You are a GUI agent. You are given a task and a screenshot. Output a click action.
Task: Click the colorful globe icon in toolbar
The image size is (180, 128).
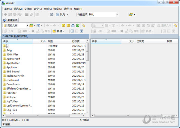[131, 14]
